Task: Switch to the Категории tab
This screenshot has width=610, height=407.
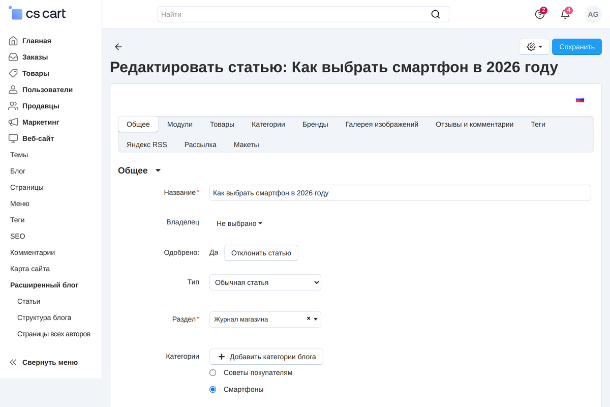Action: click(268, 124)
